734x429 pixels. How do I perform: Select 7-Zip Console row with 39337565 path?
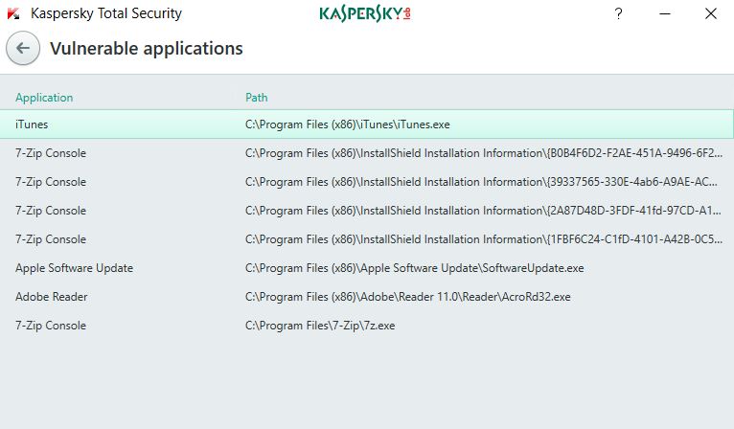[367, 182]
